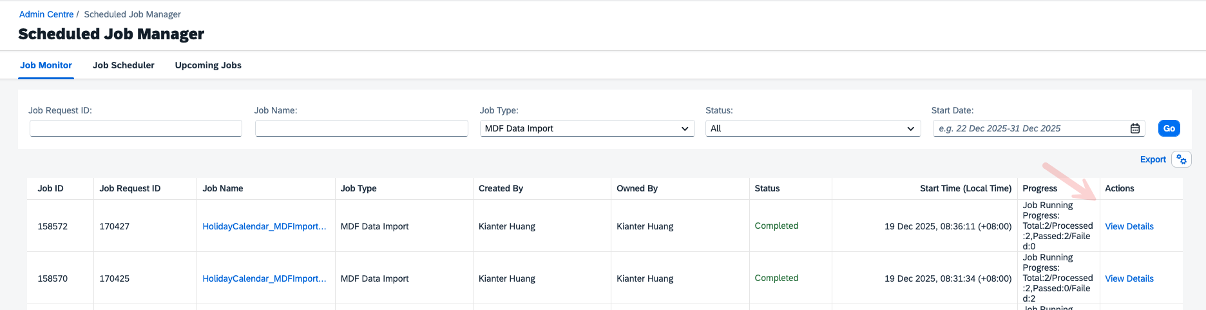
Task: Click the Start Date range input
Action: coord(1029,128)
